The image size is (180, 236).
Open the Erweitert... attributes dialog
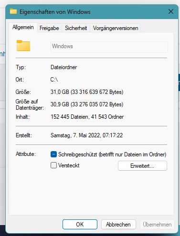click(142, 166)
